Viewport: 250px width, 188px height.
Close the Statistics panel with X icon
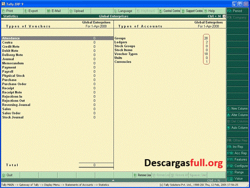pos(224,16)
